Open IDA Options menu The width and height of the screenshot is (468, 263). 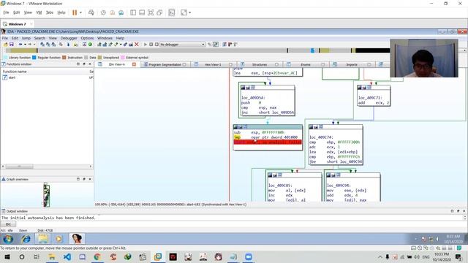87,38
